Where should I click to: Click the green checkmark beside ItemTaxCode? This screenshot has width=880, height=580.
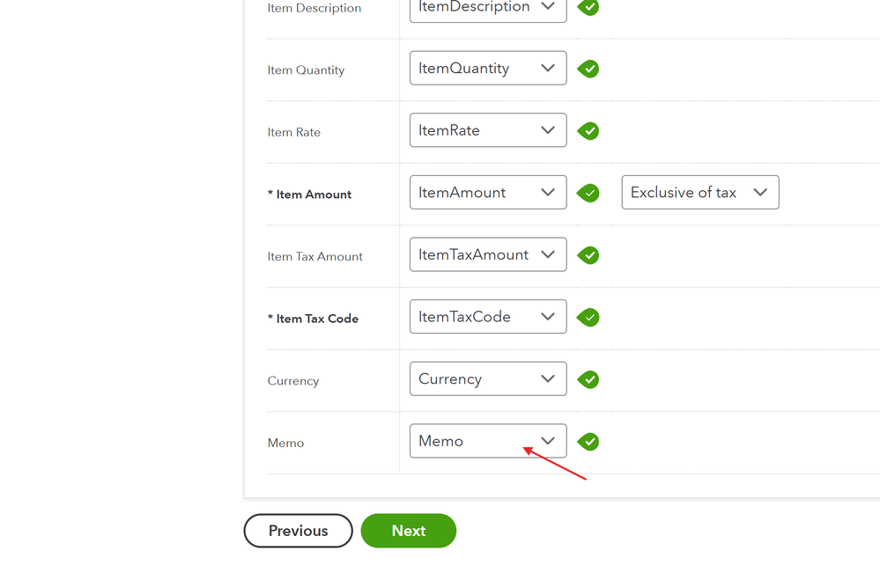click(x=588, y=317)
